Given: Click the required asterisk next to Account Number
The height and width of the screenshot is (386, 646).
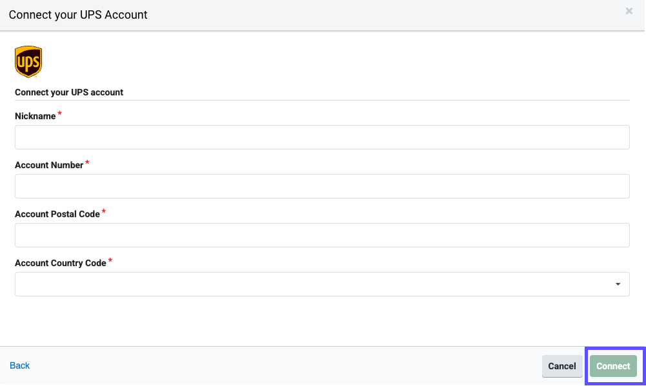Looking at the screenshot, I should coord(88,163).
